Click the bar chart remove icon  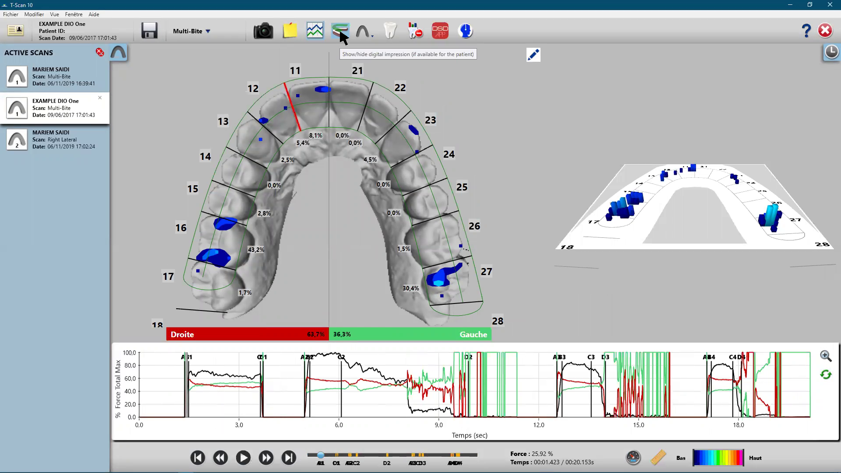click(415, 31)
